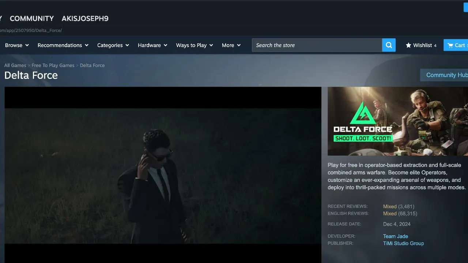Open the Community Hub button
The height and width of the screenshot is (263, 468).
(444, 75)
